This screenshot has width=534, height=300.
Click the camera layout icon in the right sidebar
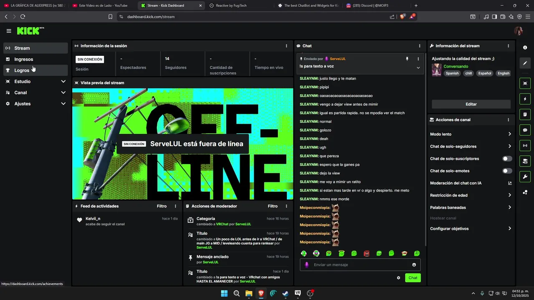coord(525,161)
